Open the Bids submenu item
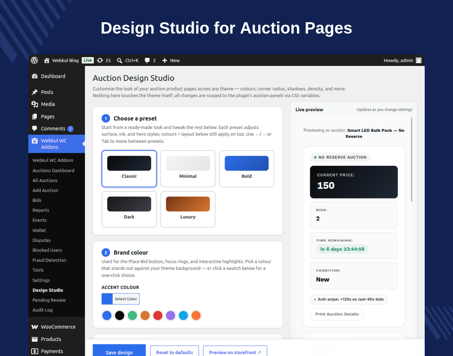453x356 pixels. 37,200
